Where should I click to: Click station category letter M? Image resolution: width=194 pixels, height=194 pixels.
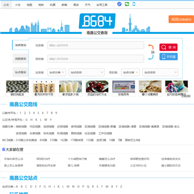68,186
